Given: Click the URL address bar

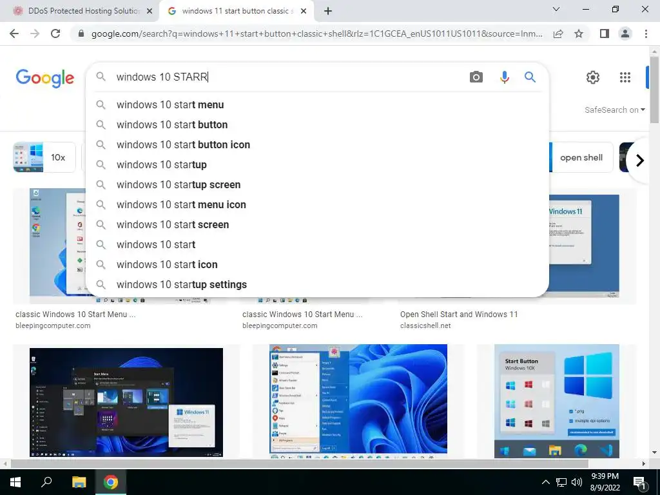Looking at the screenshot, I should pyautogui.click(x=316, y=34).
